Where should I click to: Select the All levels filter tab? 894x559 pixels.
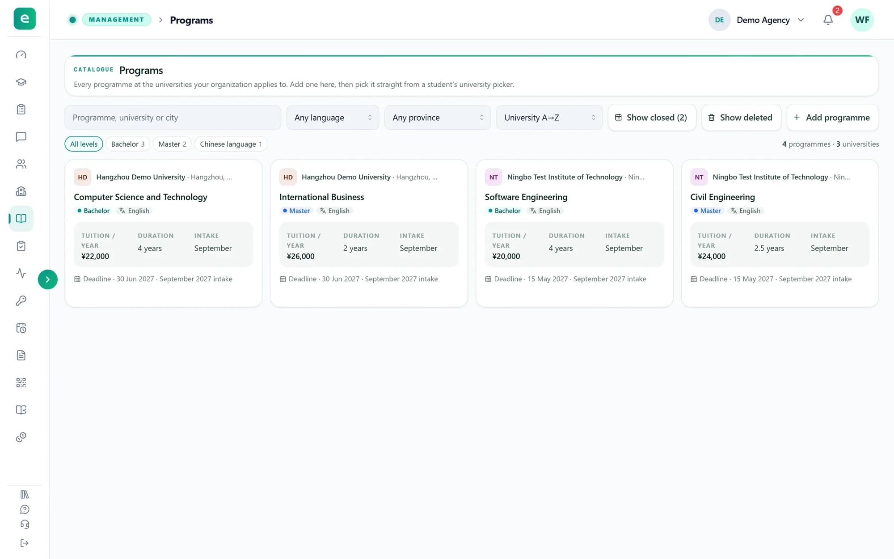tap(84, 144)
